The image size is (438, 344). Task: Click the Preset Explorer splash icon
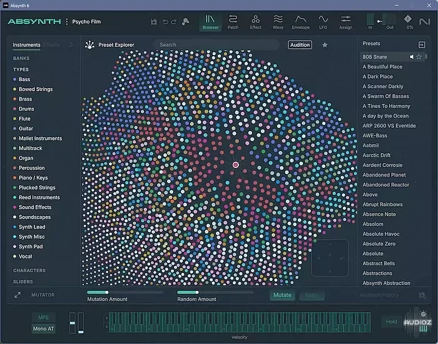89,45
